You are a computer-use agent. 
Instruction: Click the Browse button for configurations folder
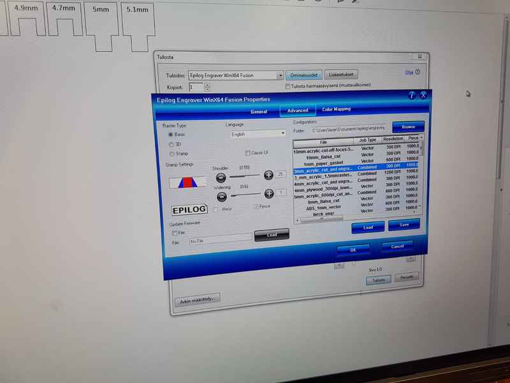point(408,126)
